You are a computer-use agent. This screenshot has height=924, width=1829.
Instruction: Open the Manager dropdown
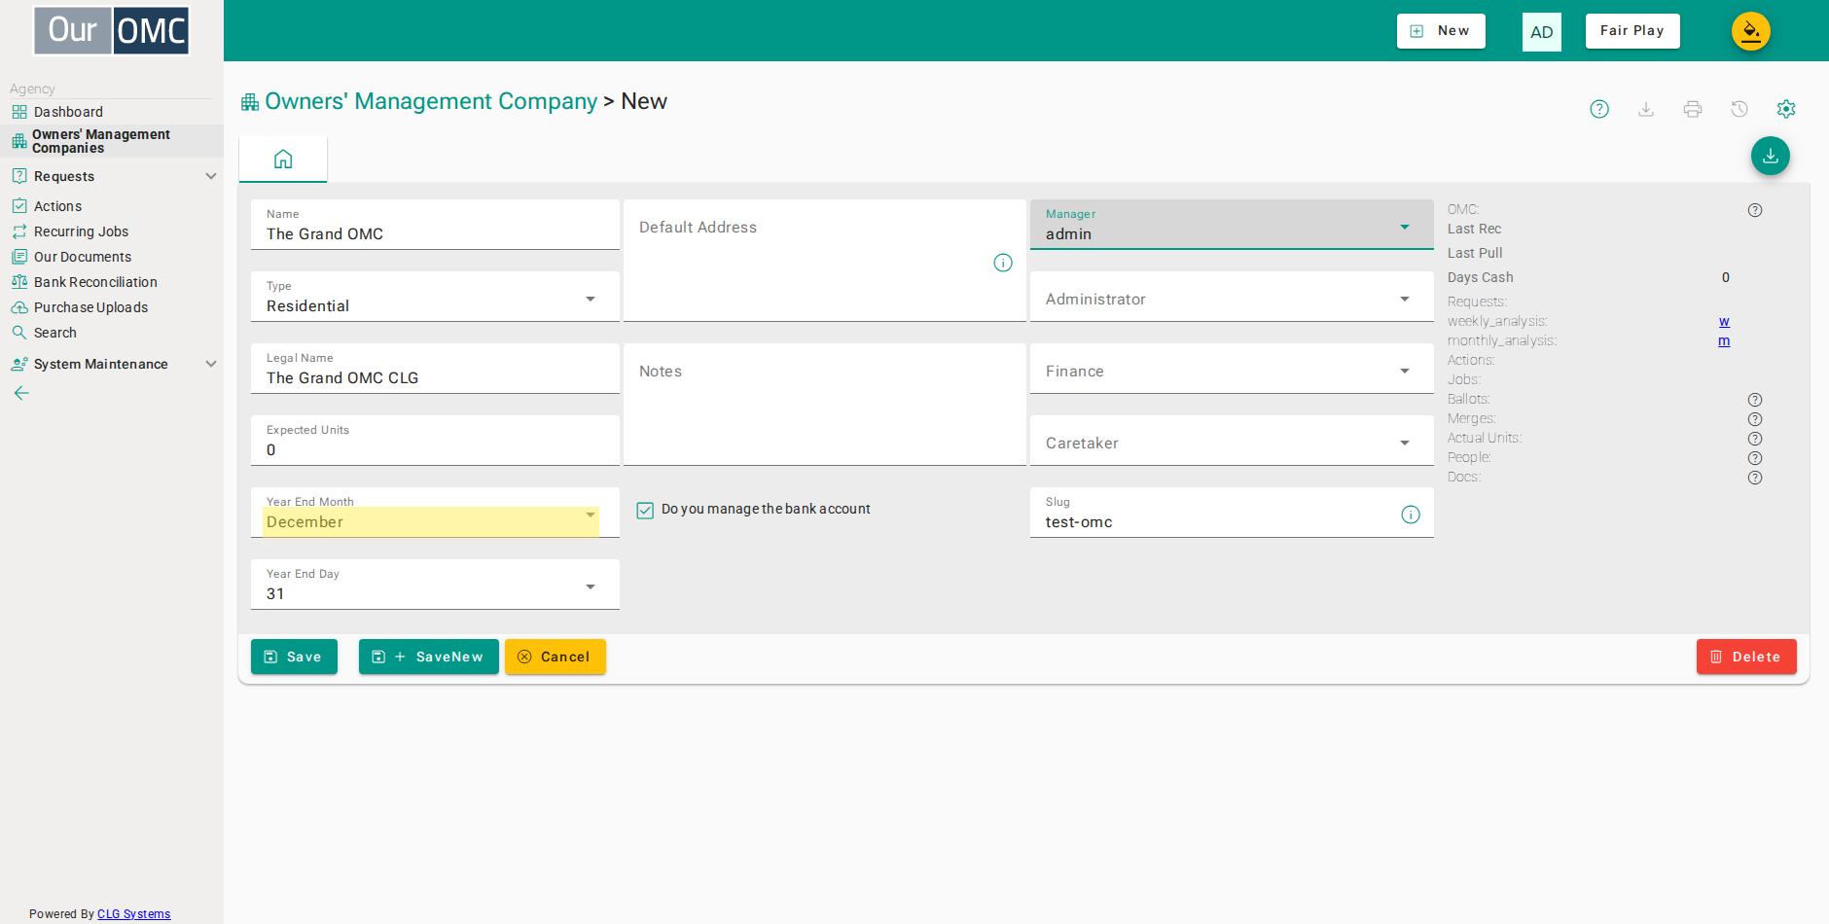[1232, 225]
